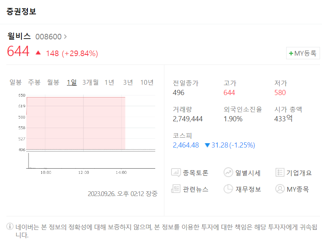Open the 재무정보 link
This screenshot has height=245, width=322.
[x=248, y=189]
